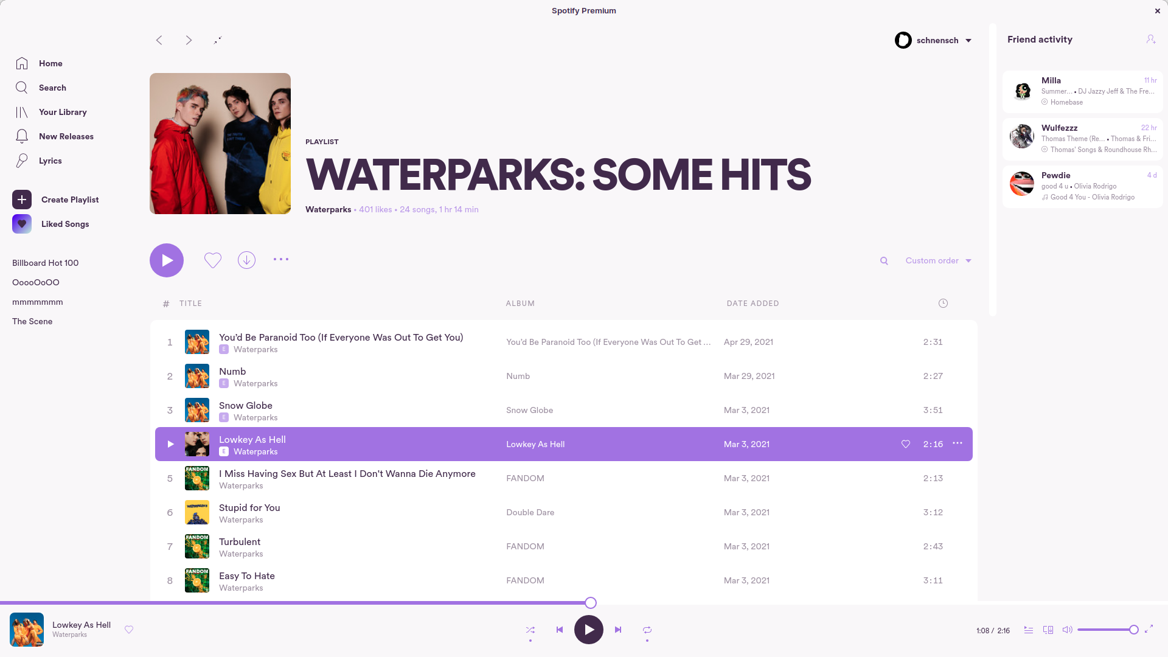Open the connect to device icon

click(1048, 630)
